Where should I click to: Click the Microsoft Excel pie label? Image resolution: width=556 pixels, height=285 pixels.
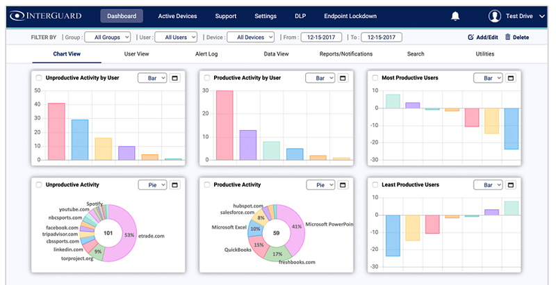[229, 227]
